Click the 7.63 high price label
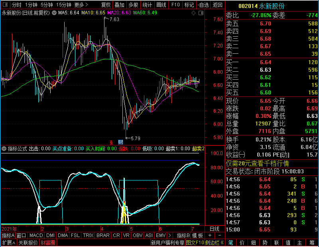The width and height of the screenshot is (319, 247). (114, 19)
